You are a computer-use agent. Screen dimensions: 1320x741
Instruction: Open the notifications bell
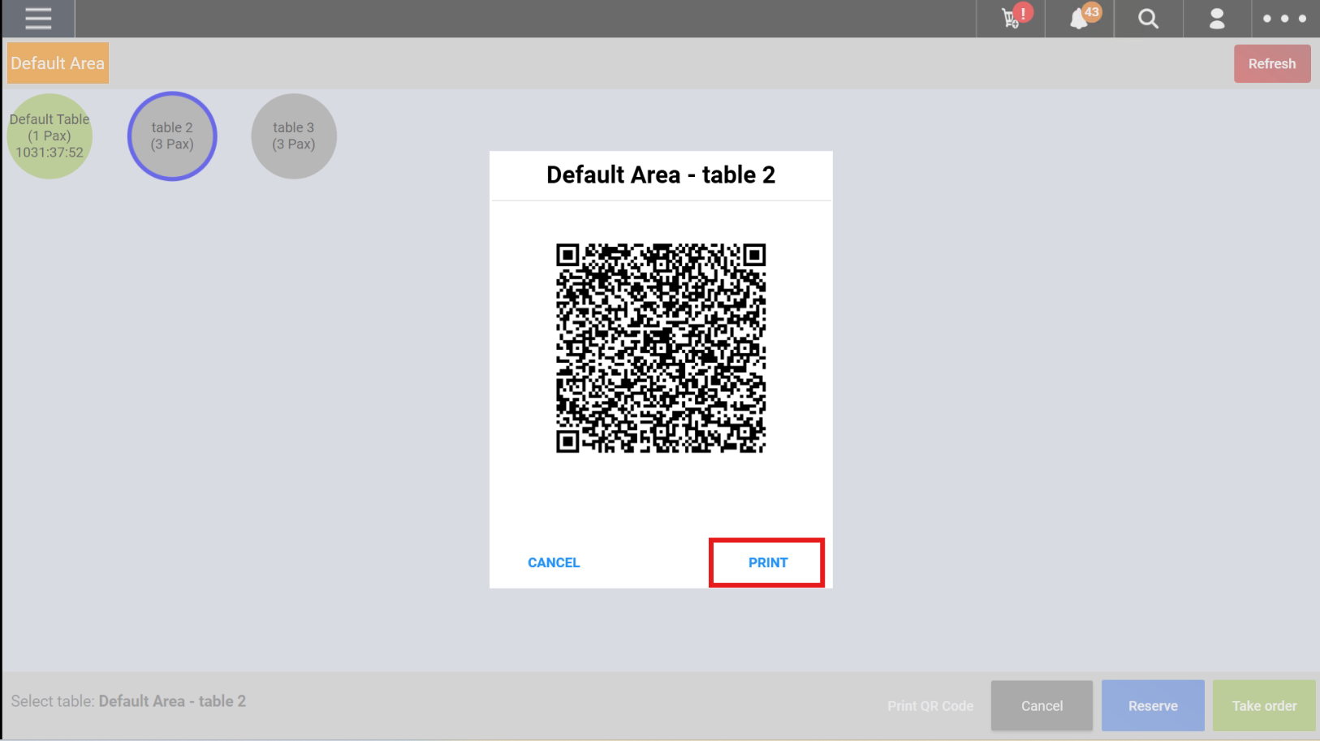pos(1079,19)
